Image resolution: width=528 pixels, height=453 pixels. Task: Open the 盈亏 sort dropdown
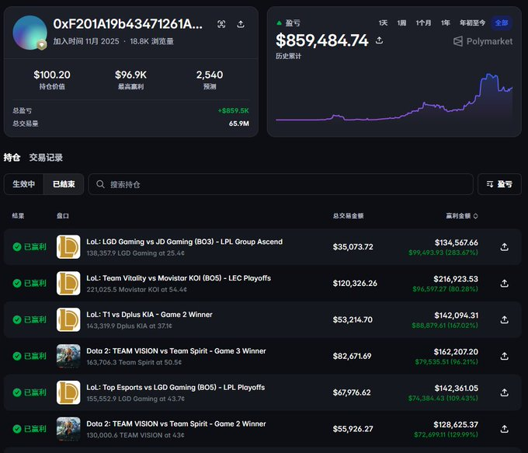(499, 184)
